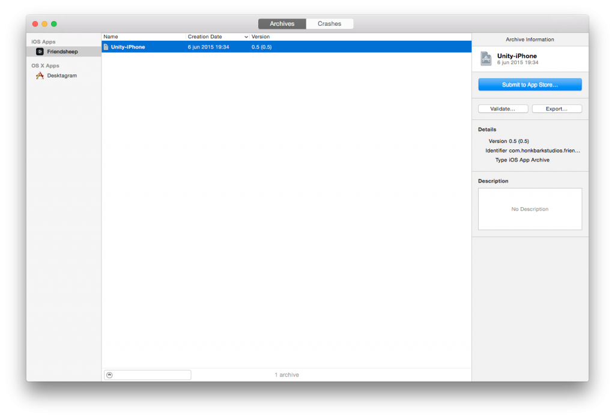Toggle sort arrow on Creation Date column
The height and width of the screenshot is (419, 615).
click(x=246, y=37)
